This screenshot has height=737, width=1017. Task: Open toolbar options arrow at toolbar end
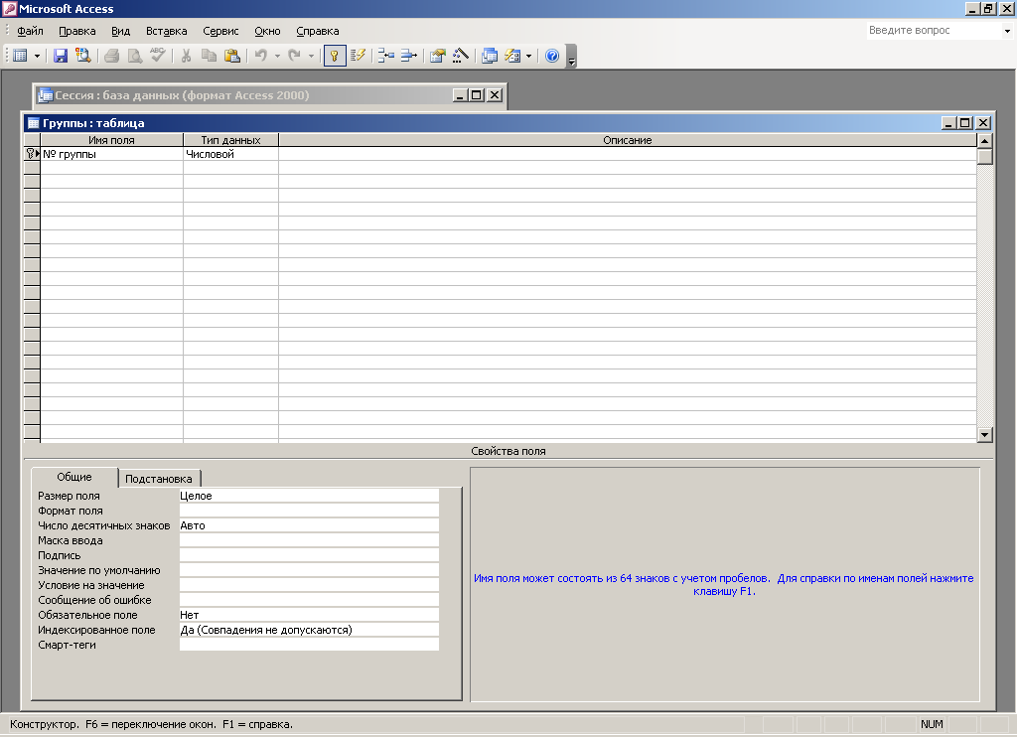pos(571,57)
